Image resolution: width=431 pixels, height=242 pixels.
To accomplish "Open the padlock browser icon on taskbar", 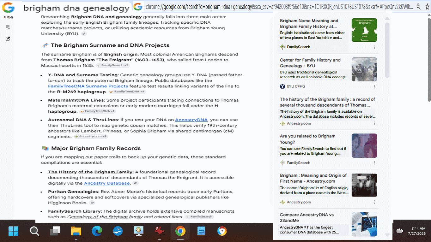I will click(222, 231).
